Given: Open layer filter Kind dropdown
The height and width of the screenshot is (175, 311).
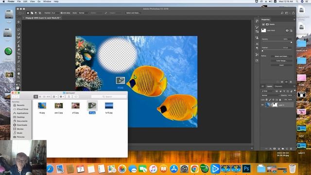Looking at the screenshot, I should click(267, 91).
